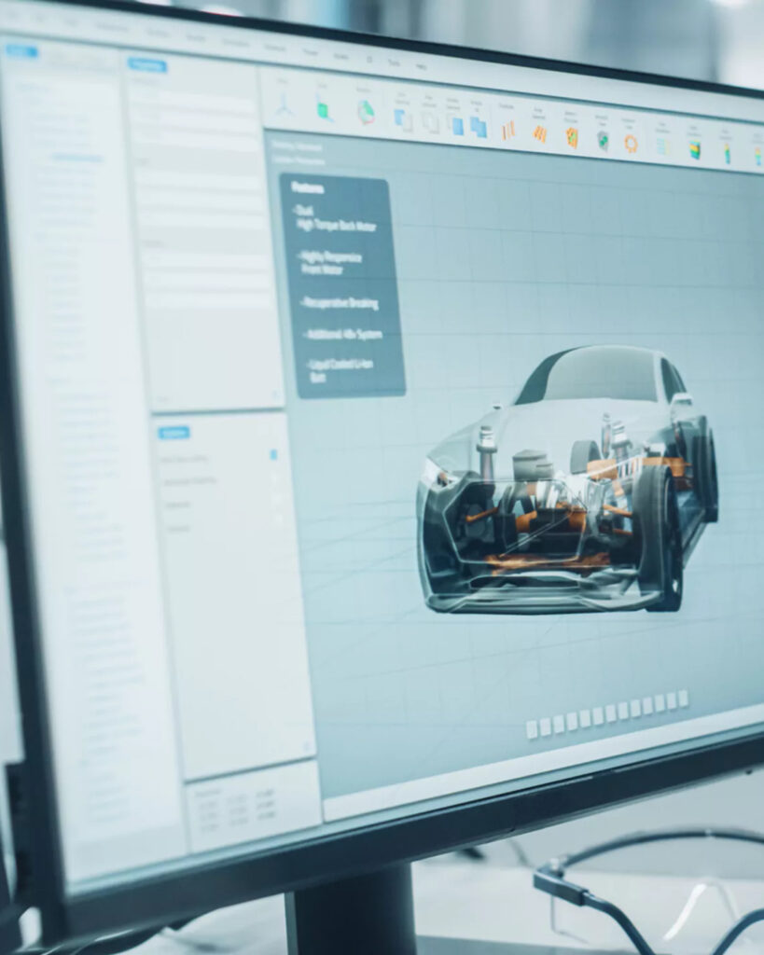Select the blue highlighted row in left tree

pos(77,158)
